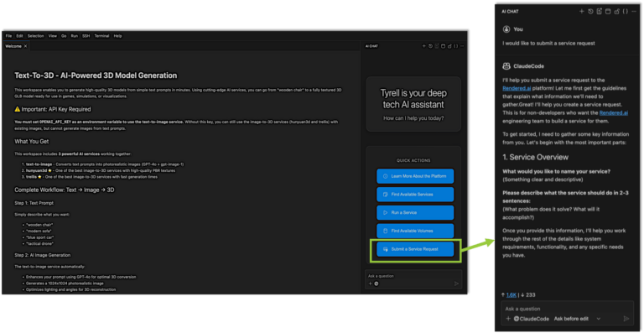Screen dimensions: 644x333
Task: Click Find Available Services button
Action: coord(415,195)
